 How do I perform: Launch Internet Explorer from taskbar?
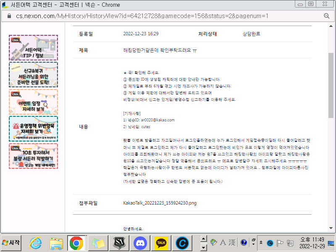click(x=36, y=242)
